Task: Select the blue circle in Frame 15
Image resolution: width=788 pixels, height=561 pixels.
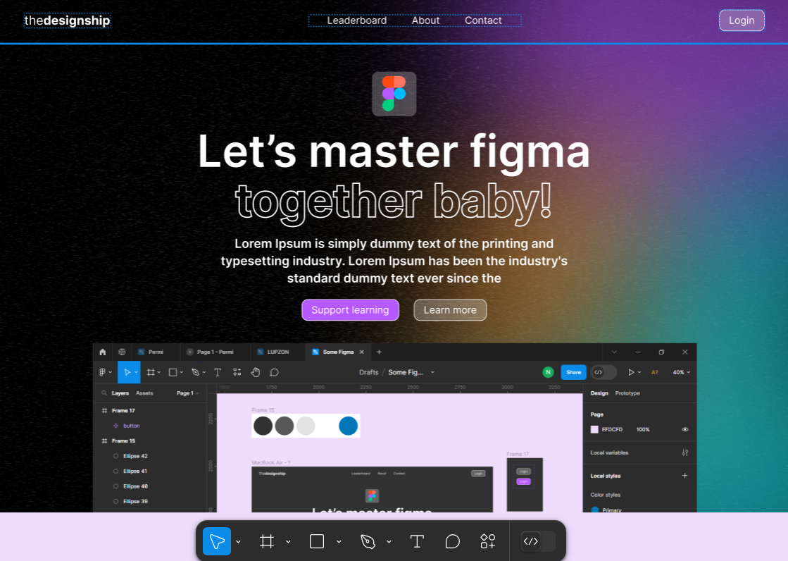Action: pyautogui.click(x=349, y=426)
